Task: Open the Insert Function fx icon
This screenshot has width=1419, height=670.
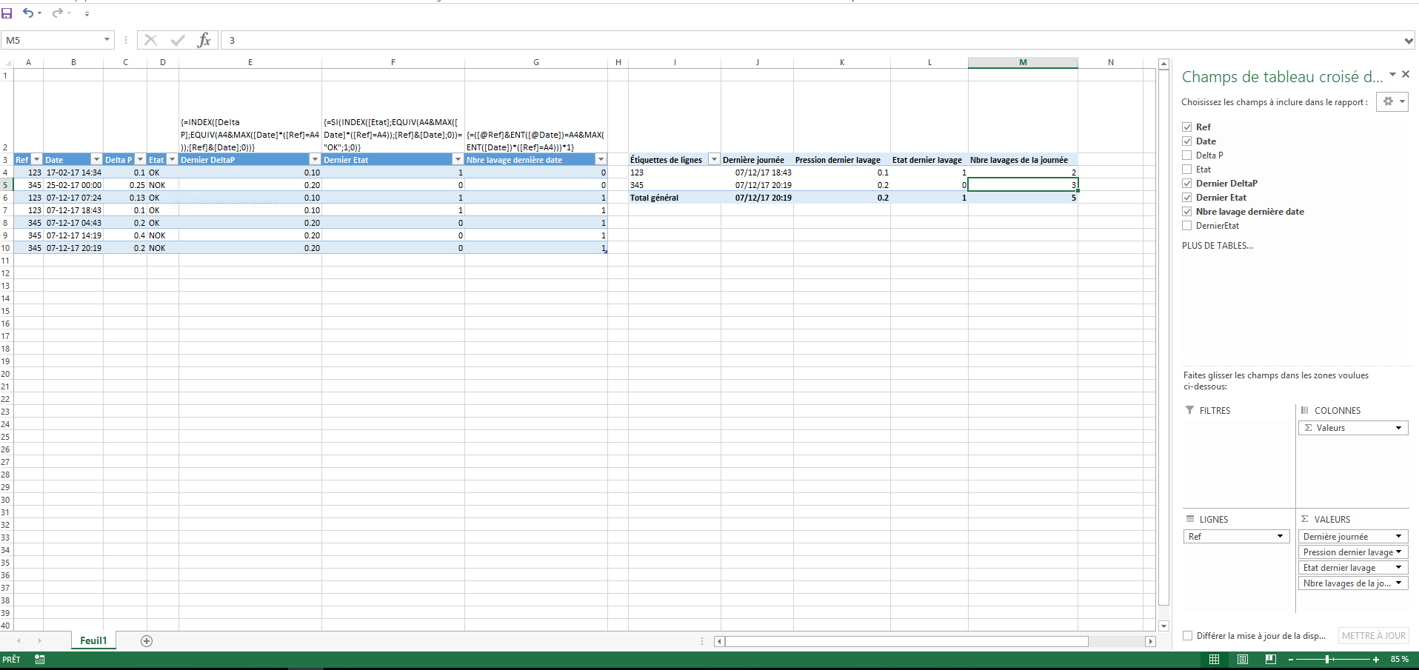Action: tap(204, 40)
